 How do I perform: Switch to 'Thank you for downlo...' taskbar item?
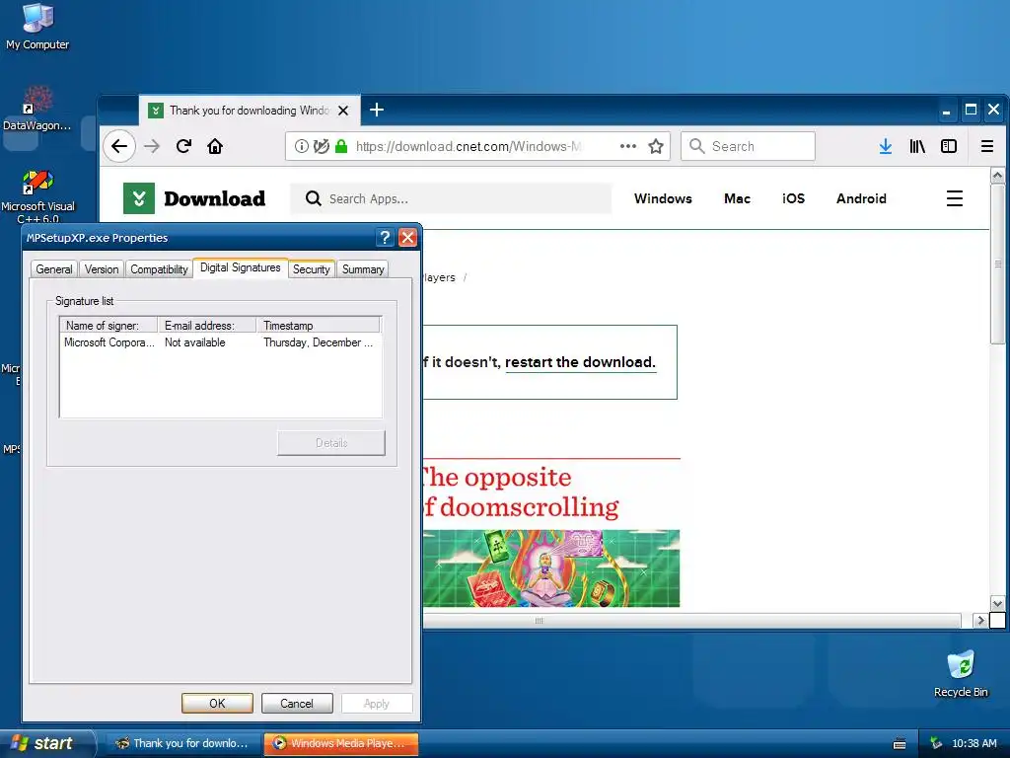tap(182, 743)
